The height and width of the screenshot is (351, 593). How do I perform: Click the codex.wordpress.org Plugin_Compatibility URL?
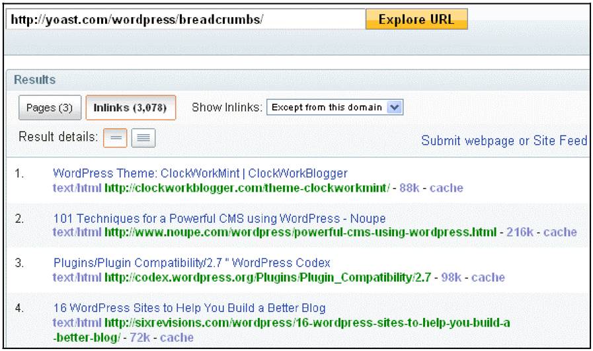268,277
